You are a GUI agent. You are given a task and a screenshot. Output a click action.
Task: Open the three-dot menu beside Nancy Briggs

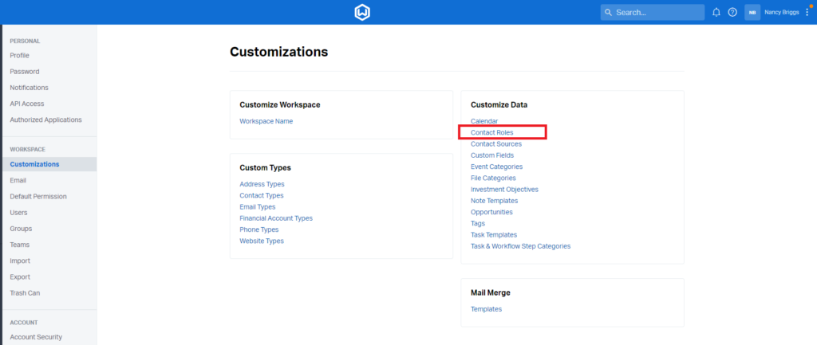click(x=807, y=13)
